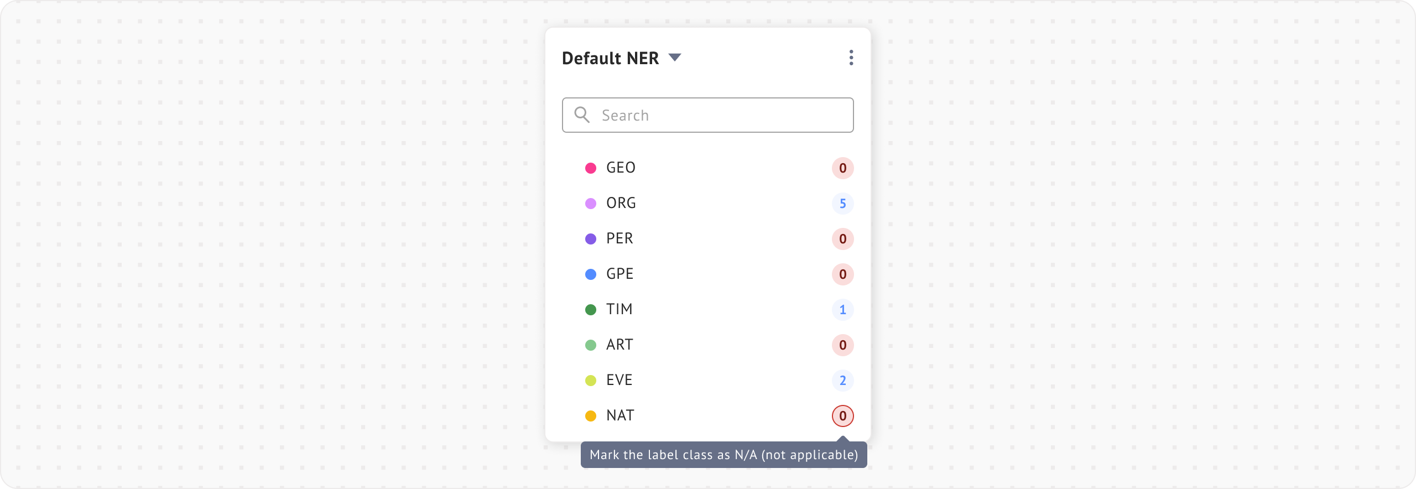
Task: Open the three-dot more options menu
Action: click(851, 58)
